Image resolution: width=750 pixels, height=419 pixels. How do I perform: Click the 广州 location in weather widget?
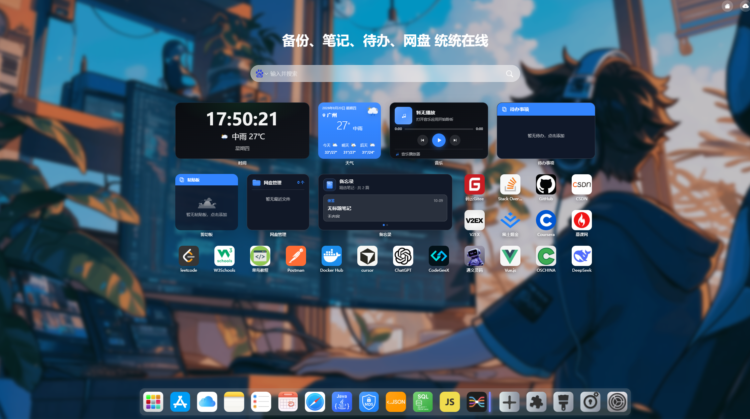(x=329, y=115)
